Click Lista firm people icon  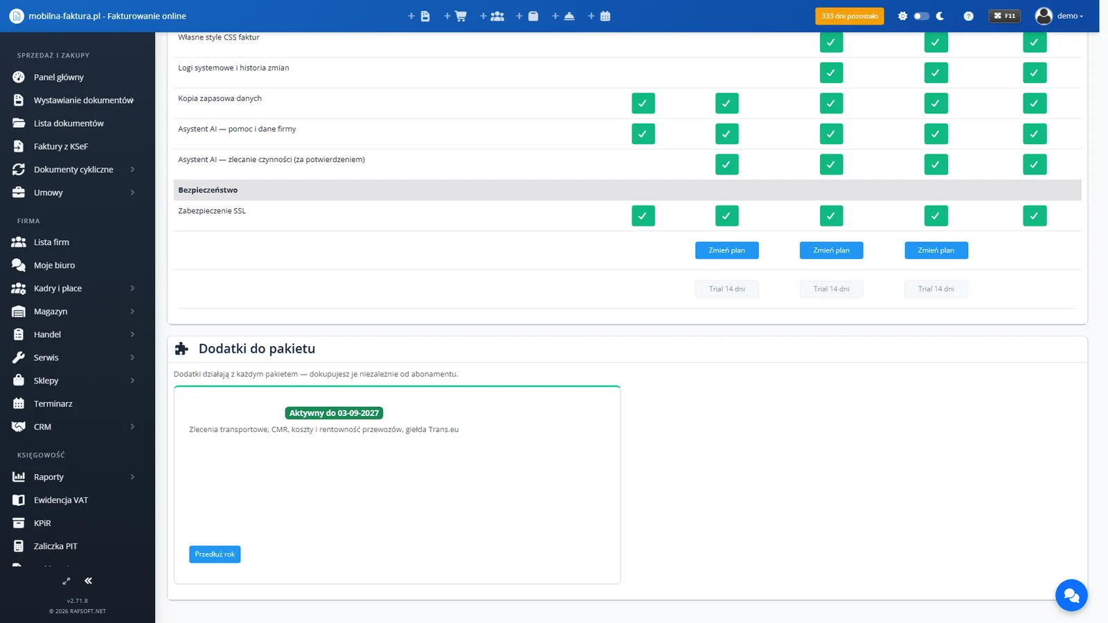[19, 242]
